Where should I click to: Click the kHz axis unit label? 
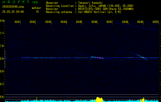tap(2, 20)
